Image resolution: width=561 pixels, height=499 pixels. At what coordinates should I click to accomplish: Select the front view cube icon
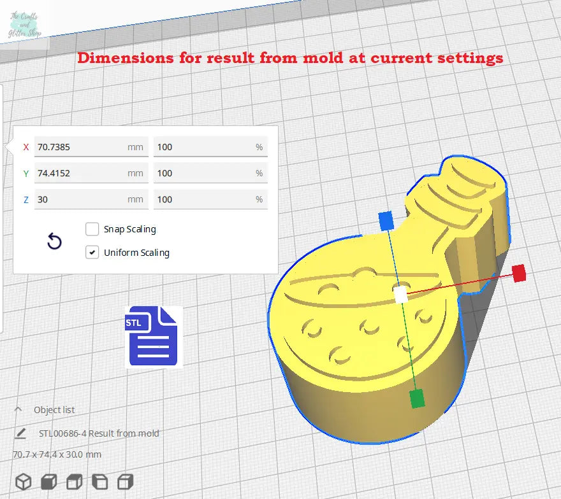pyautogui.click(x=49, y=481)
